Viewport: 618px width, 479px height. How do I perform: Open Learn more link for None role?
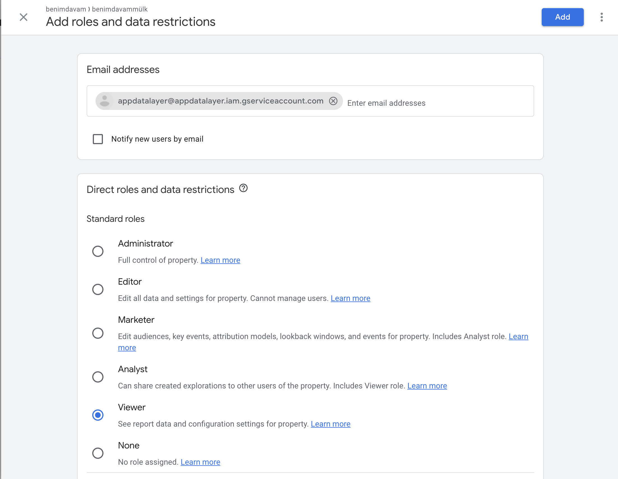(200, 462)
